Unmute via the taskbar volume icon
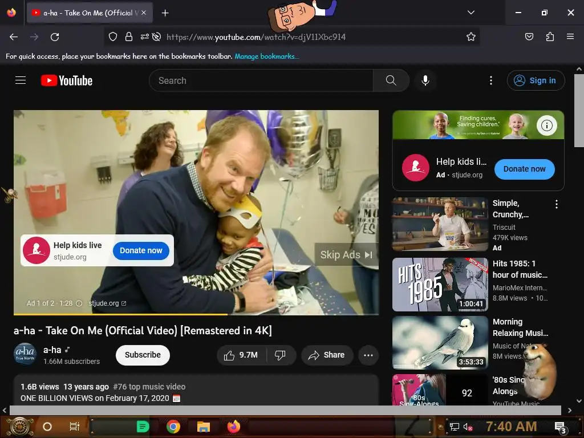 pyautogui.click(x=468, y=427)
